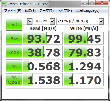Click the 4K write result 1.294
The width and height of the screenshot is (110, 101).
(x=84, y=66)
